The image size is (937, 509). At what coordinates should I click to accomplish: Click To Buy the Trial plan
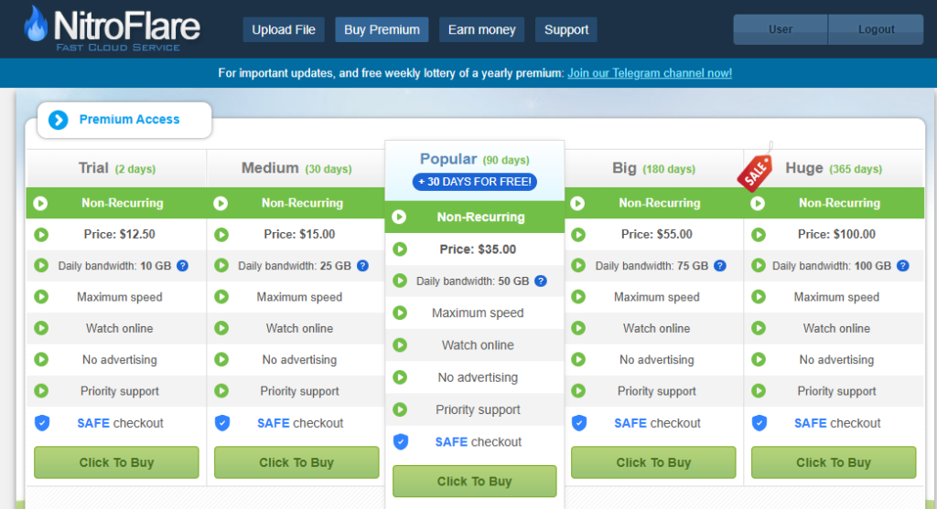(x=116, y=462)
